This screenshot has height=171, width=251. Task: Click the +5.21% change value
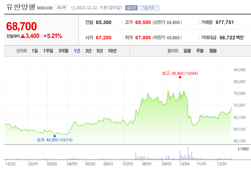[x=53, y=36]
